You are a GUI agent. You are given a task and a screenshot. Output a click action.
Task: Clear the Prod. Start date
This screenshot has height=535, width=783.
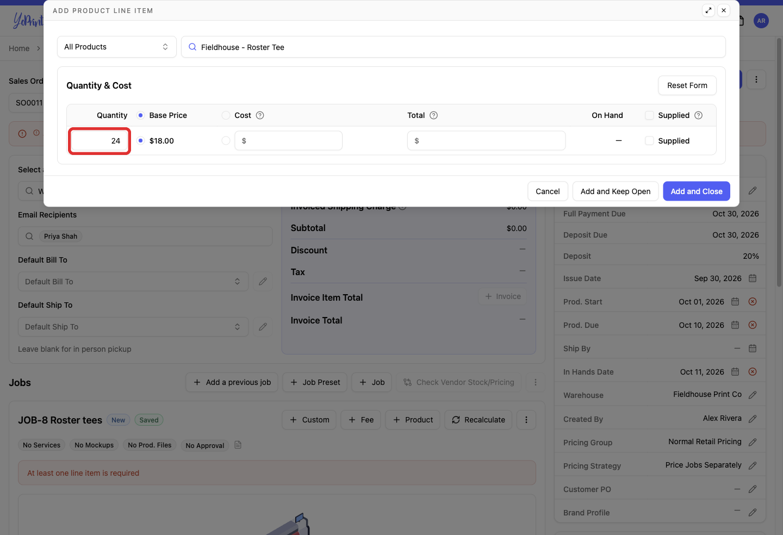coord(753,302)
